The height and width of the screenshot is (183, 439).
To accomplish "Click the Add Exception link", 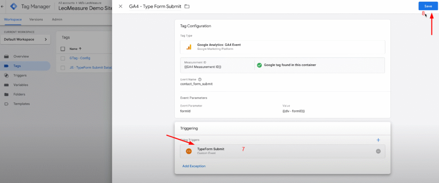I will (x=194, y=166).
